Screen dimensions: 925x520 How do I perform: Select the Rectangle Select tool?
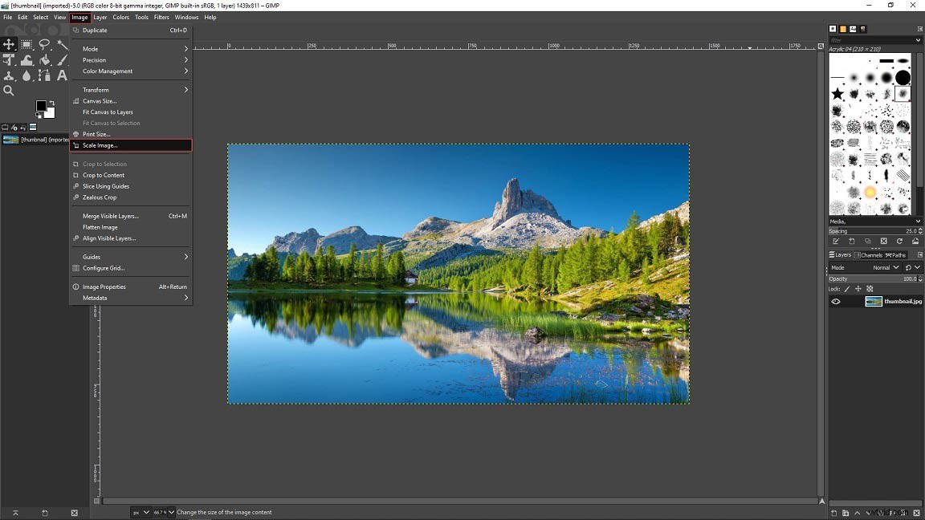26,44
